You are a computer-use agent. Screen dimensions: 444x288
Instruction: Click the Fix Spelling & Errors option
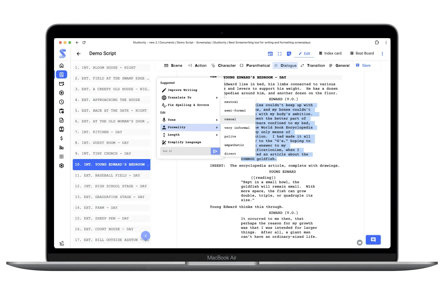[188, 105]
